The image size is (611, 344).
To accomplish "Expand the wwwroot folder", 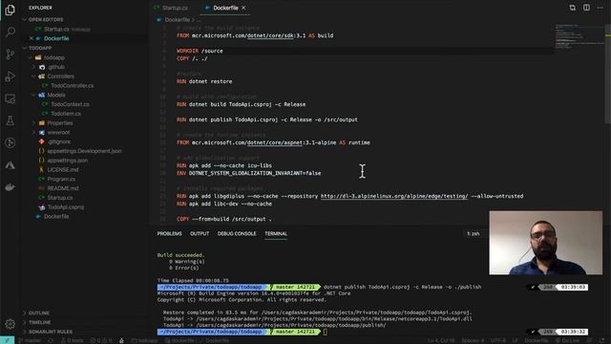I will tap(58, 133).
